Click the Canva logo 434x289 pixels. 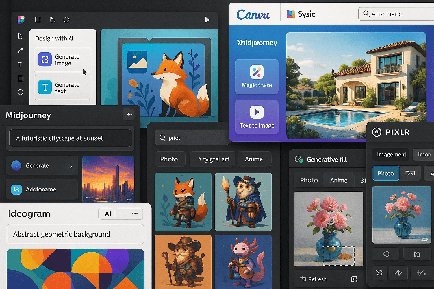pyautogui.click(x=253, y=14)
